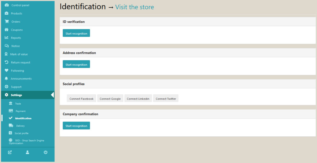Click the heart Following icon

[7, 71]
